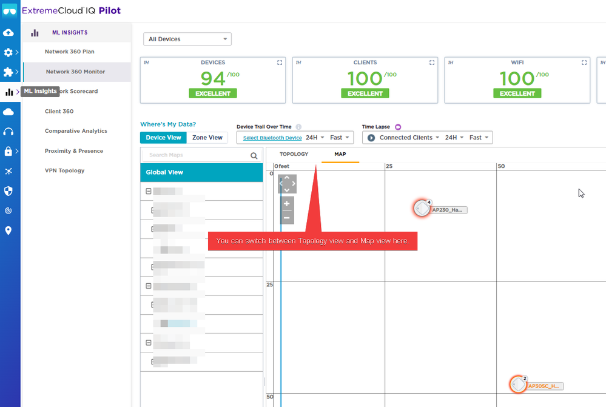Open the headset support icon in sidebar
The image size is (606, 407).
pyautogui.click(x=8, y=132)
